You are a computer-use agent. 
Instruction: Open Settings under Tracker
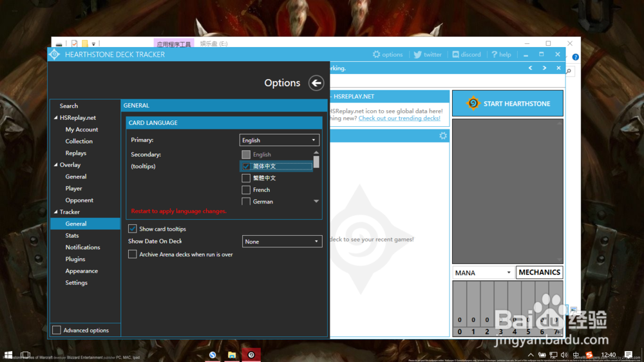(77, 283)
